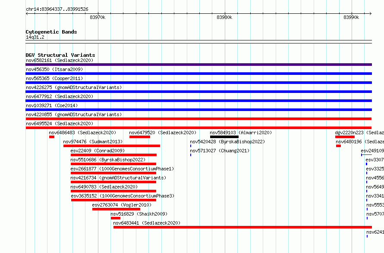Open nsv5510686 (ByrskaBishop2022) label
Viewport: 384px width, 253px height.
coord(108,160)
